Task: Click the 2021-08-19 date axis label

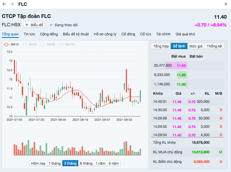Action: click(80, 120)
